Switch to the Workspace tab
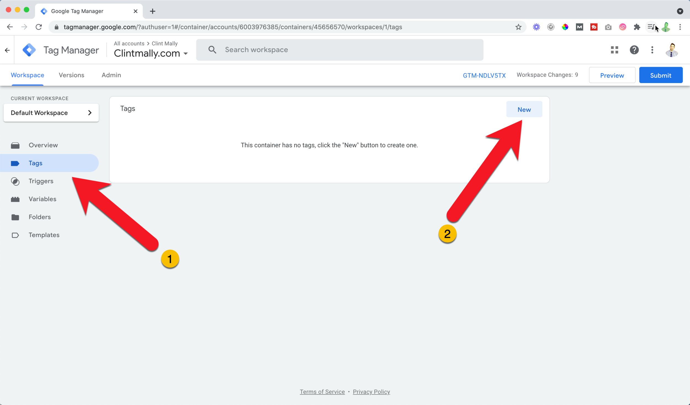 coord(27,75)
